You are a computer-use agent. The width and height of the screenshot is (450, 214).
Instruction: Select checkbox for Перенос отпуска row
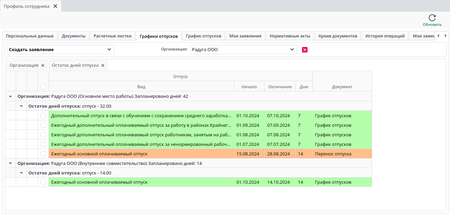pos(43,154)
